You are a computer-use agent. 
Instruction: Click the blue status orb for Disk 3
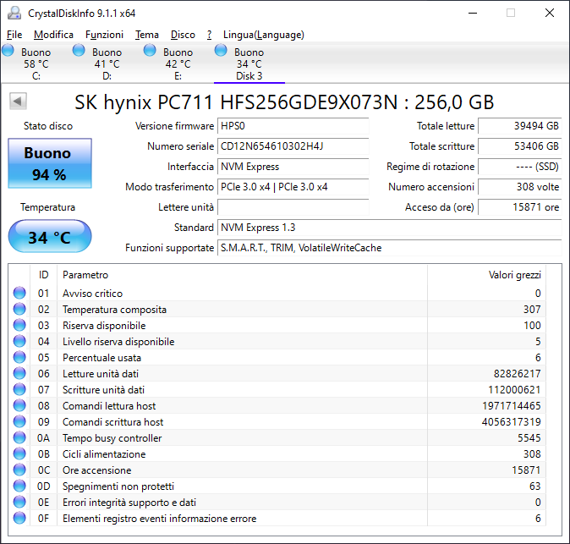pyautogui.click(x=221, y=50)
